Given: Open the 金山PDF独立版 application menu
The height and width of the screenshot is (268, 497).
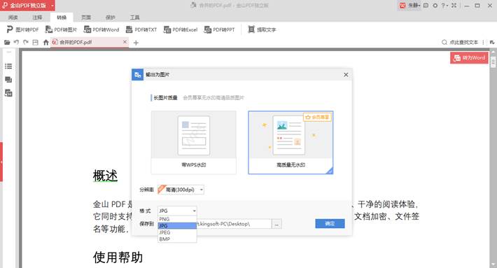Looking at the screenshot, I should [27, 6].
